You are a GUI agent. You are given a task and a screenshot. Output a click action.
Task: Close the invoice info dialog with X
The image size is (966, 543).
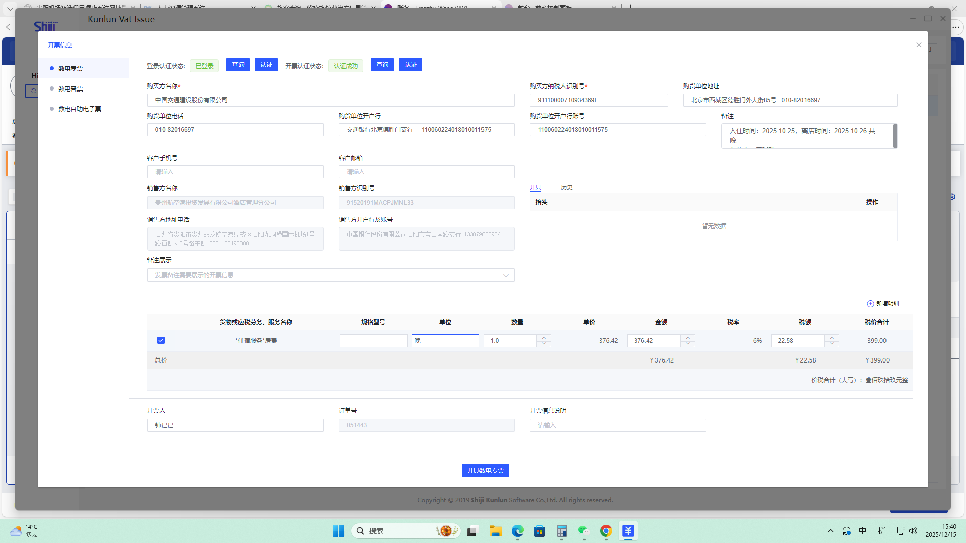tap(919, 45)
